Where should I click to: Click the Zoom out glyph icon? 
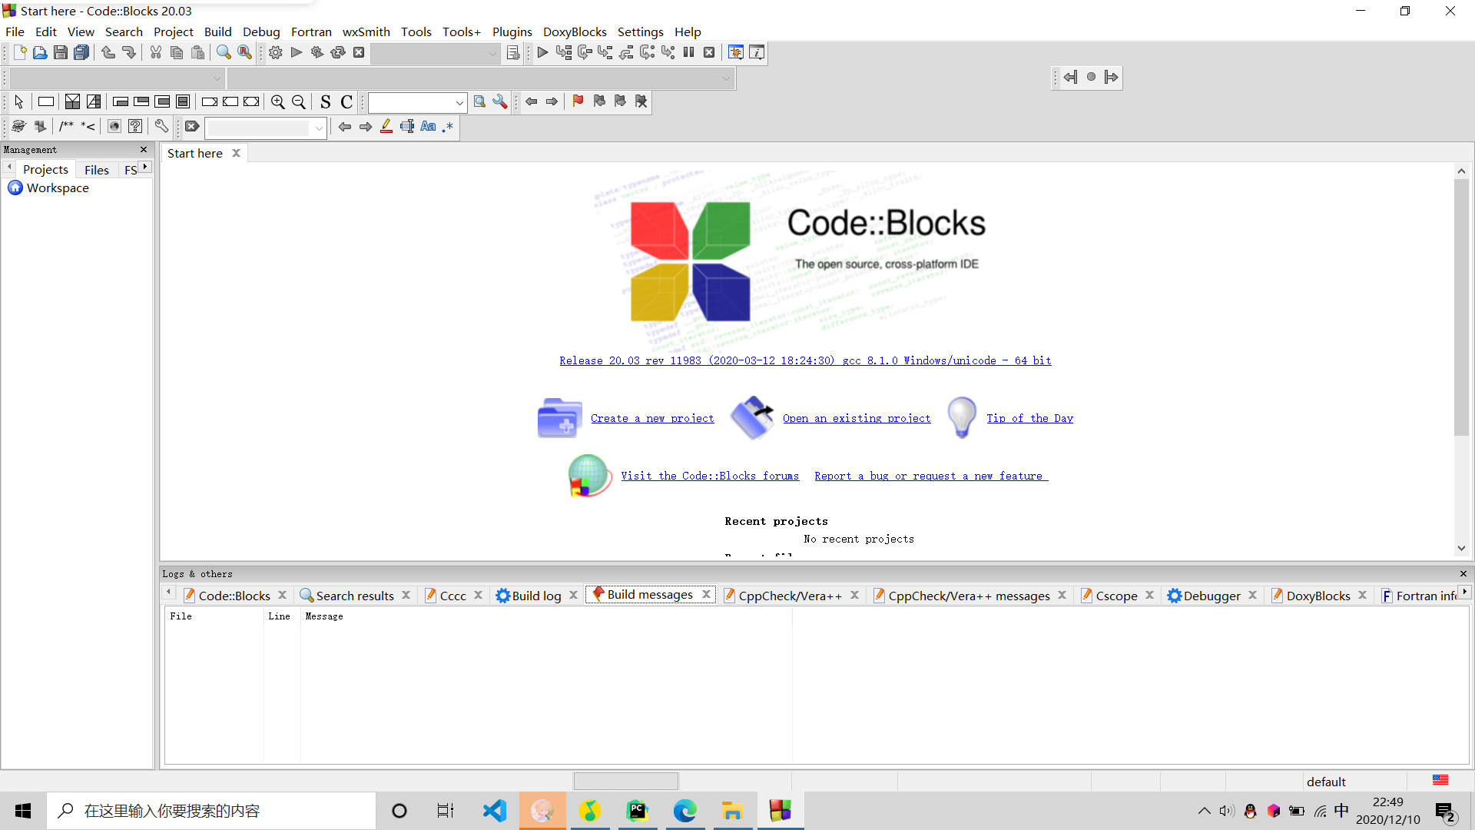[x=299, y=102]
